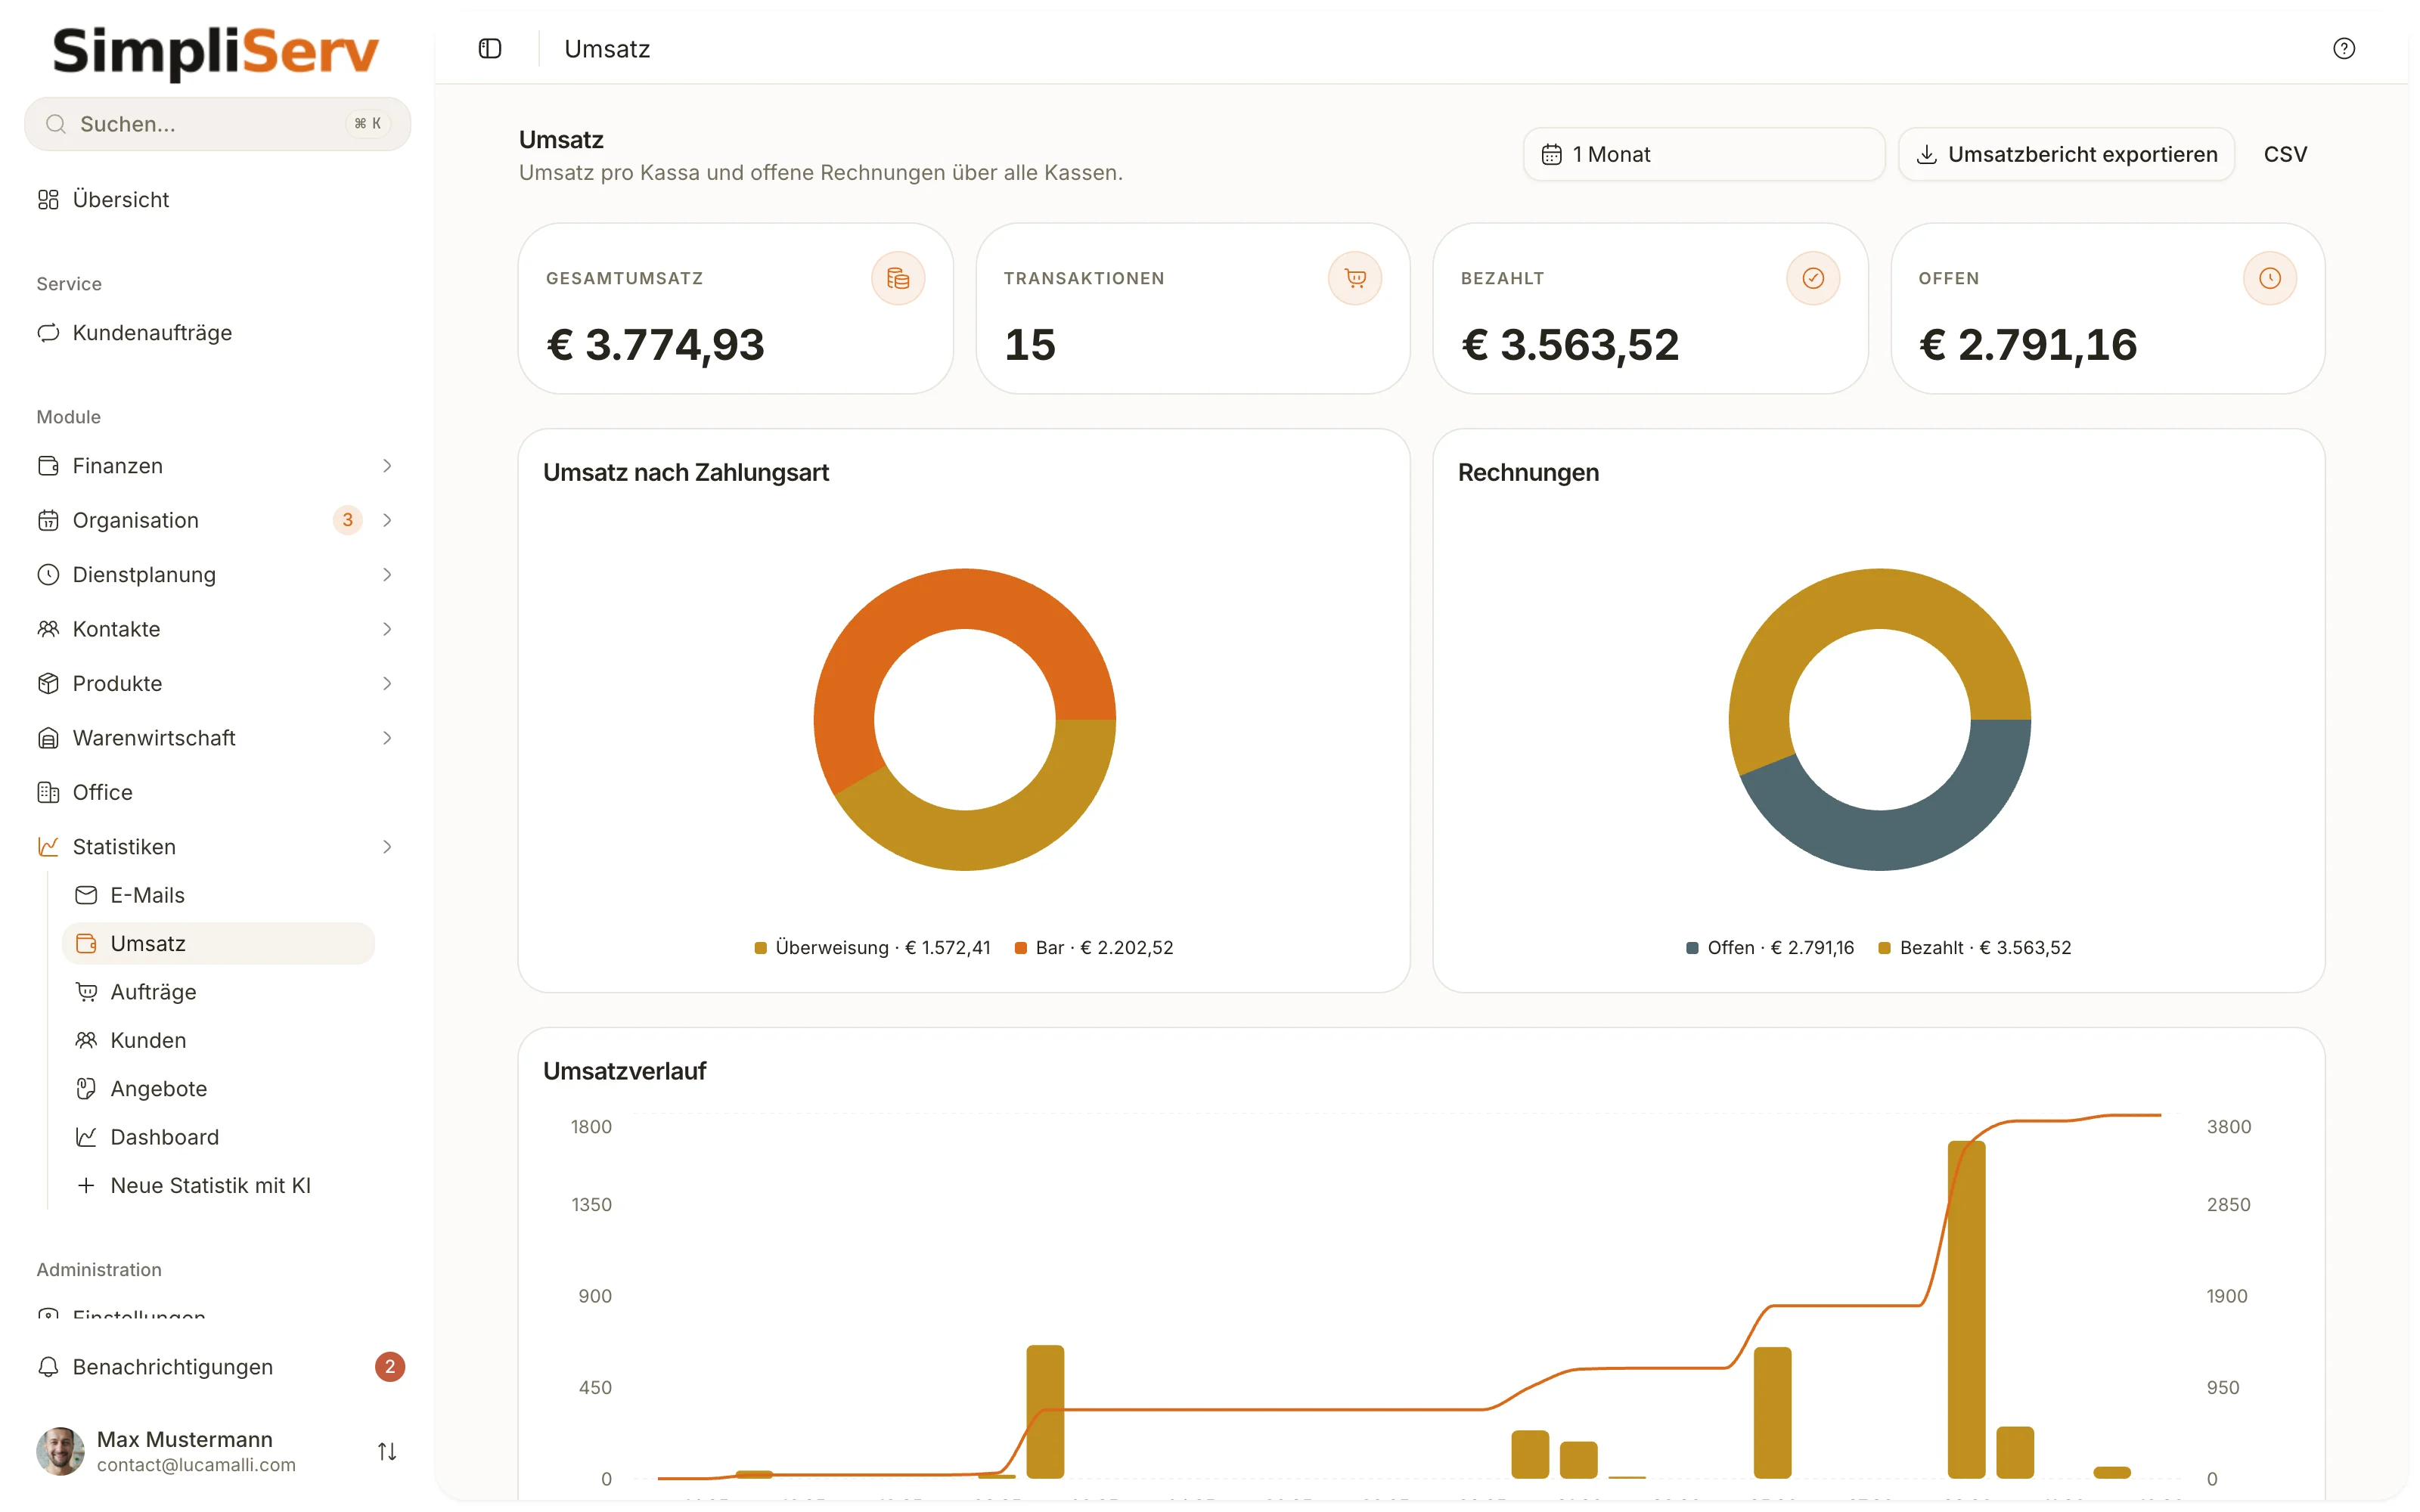The image size is (2420, 1512).
Task: Click the Offen legend swatch
Action: [x=1692, y=948]
